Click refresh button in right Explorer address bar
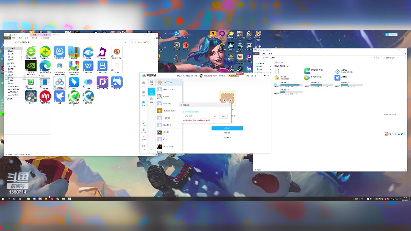Screen dimensions: 411x231 (x=378, y=57)
